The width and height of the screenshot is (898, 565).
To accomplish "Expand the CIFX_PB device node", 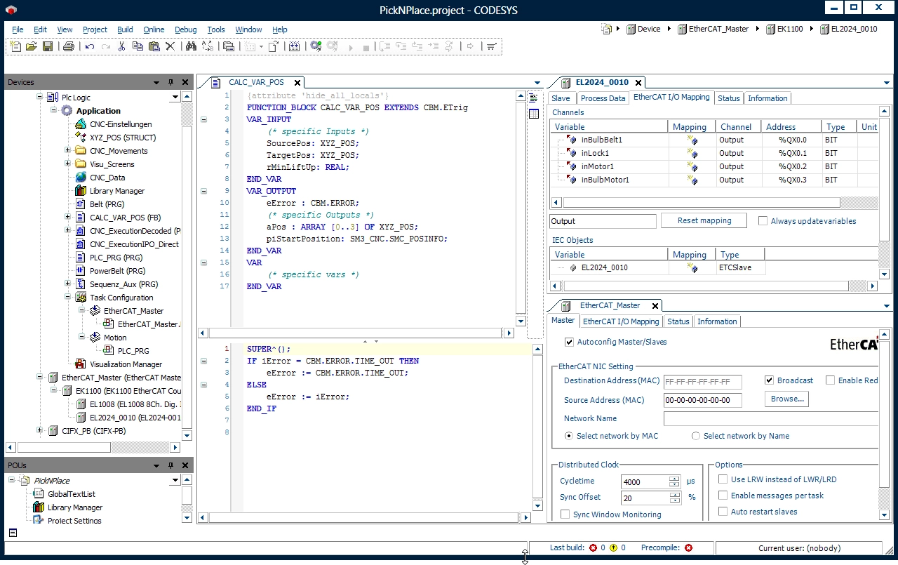I will click(40, 431).
